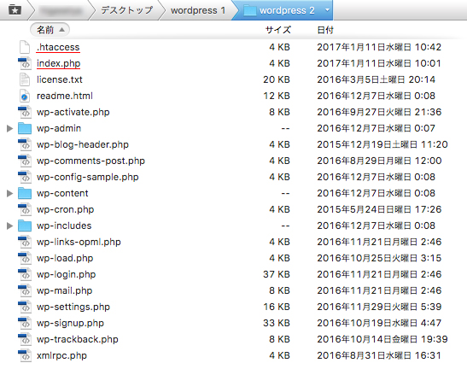Go to wordpress 1 in the path bar
This screenshot has height=369, width=467.
click(x=198, y=10)
